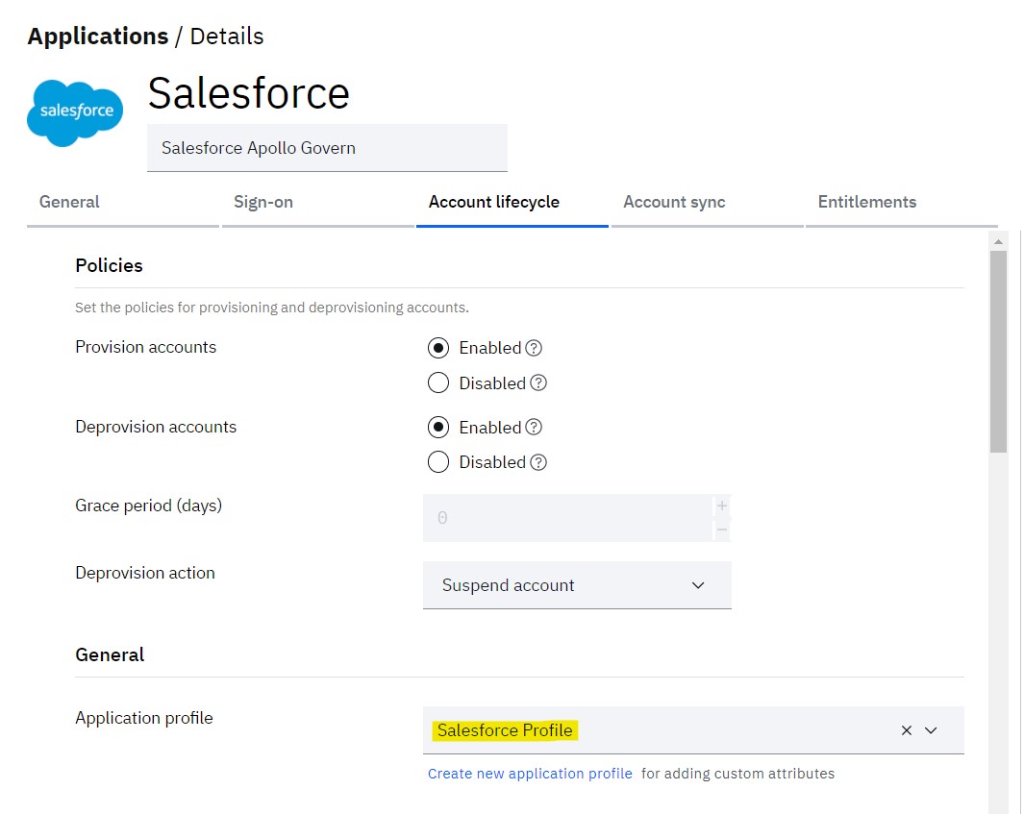The image size is (1024, 814).
Task: Decrease grace period days with minus
Action: 722,530
